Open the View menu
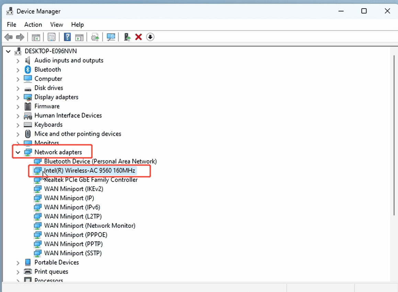The width and height of the screenshot is (398, 292). point(56,24)
